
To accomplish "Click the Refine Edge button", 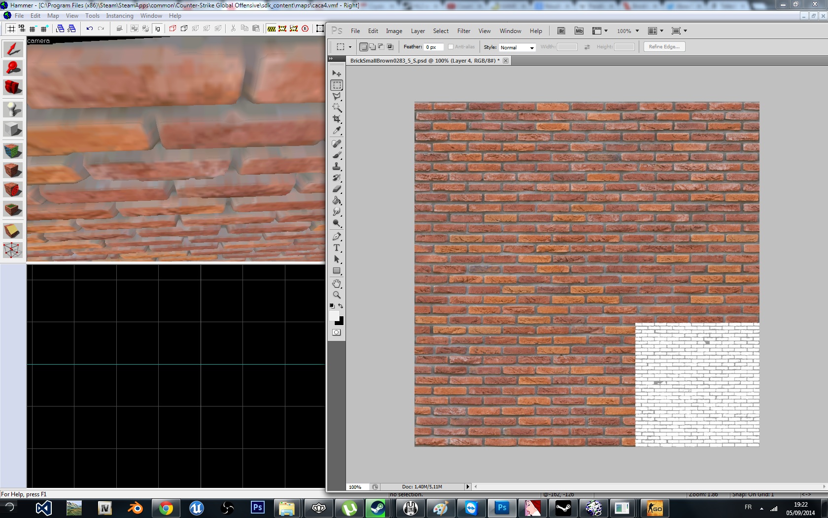I will point(664,47).
